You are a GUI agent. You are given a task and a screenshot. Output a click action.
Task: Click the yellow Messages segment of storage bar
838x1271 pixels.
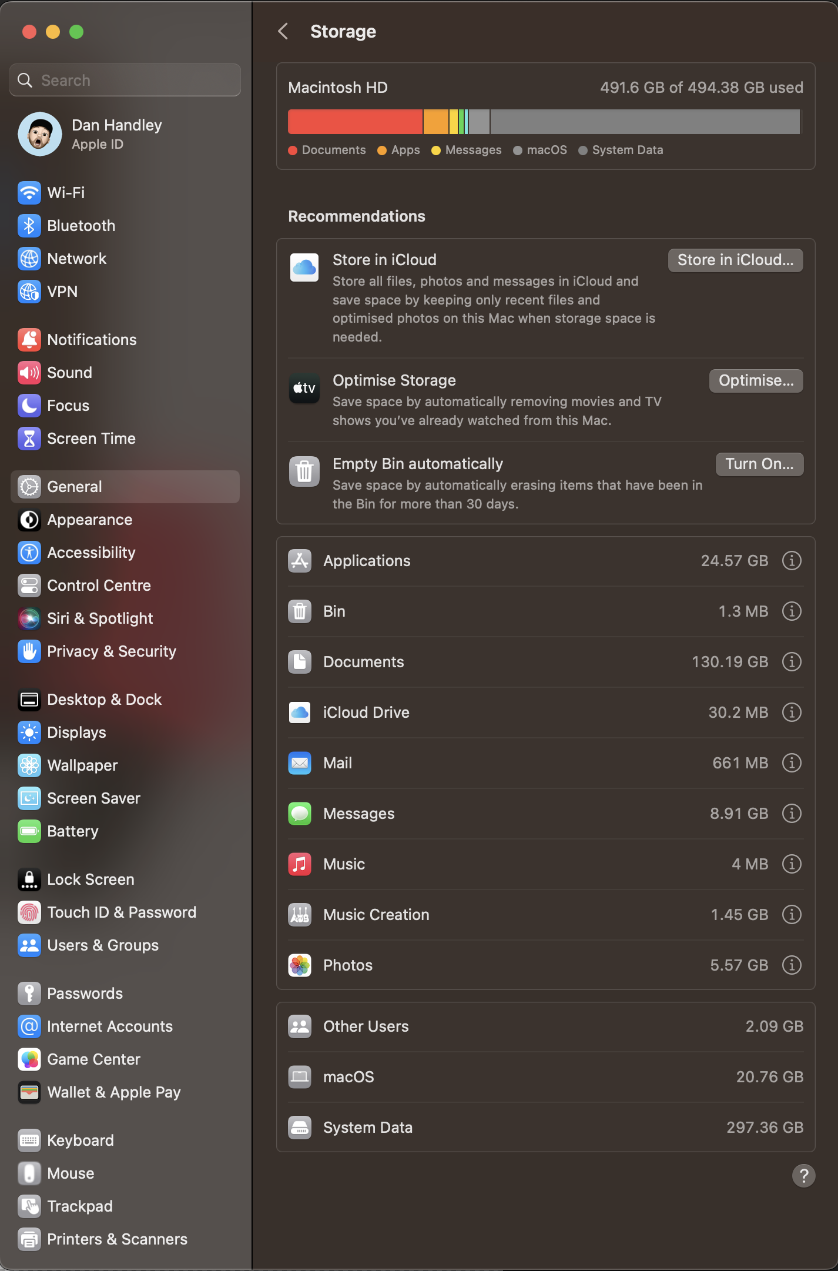pyautogui.click(x=454, y=122)
